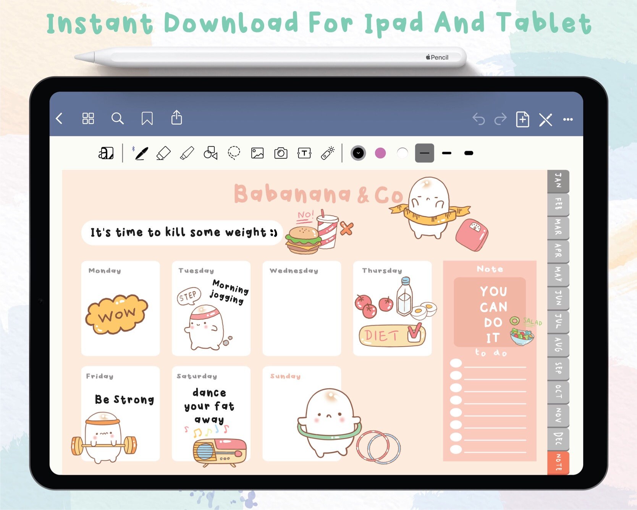Open the Add Page menu

click(x=522, y=119)
